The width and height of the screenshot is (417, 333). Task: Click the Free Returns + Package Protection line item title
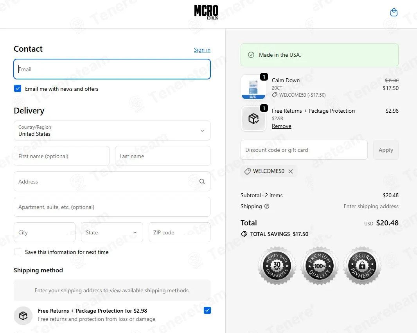tap(313, 111)
